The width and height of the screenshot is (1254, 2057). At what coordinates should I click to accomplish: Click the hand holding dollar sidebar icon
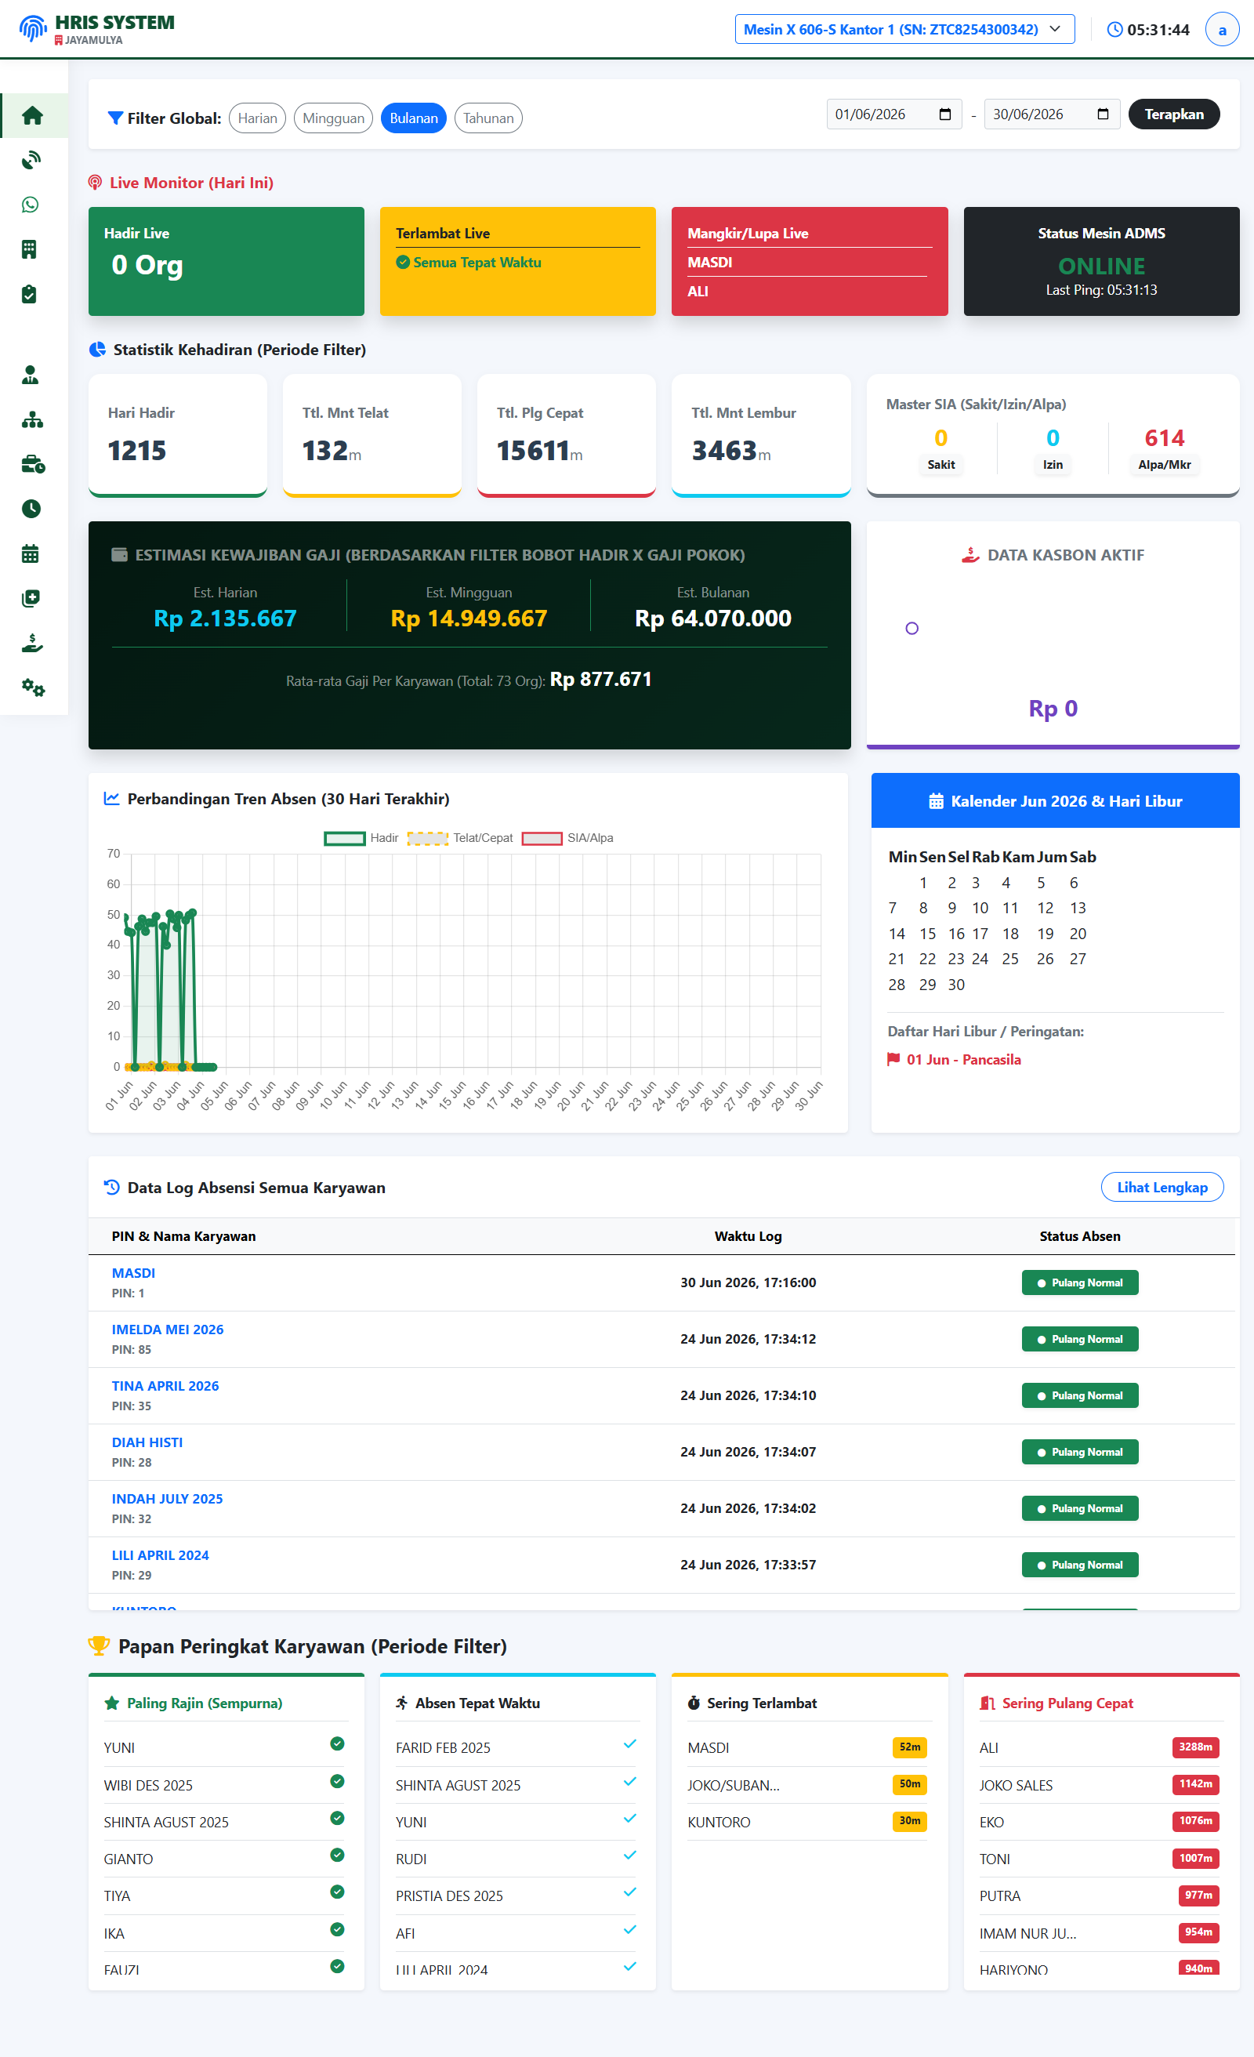point(33,643)
